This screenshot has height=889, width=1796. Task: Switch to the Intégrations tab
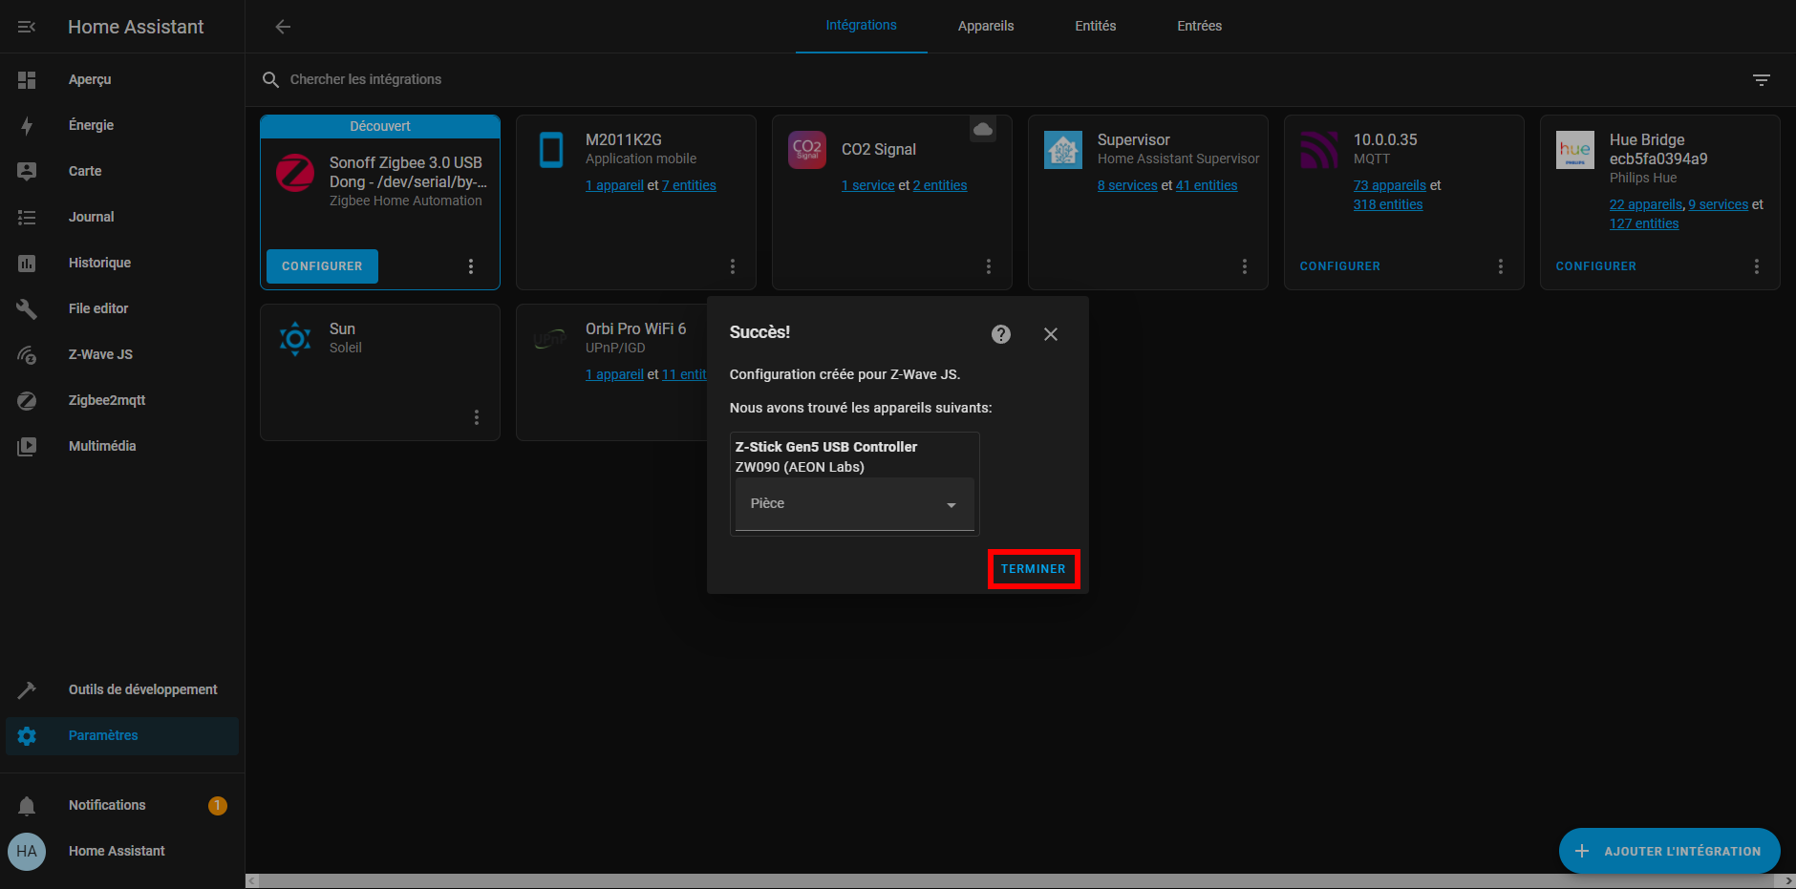point(862,26)
